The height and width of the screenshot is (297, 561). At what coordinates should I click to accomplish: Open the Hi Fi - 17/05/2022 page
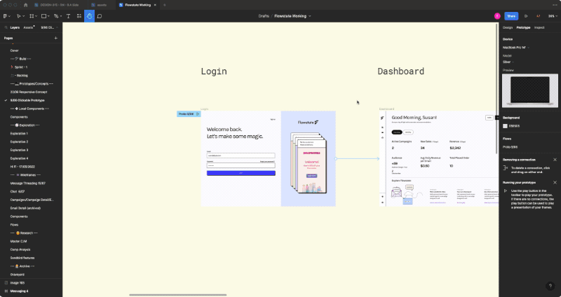pyautogui.click(x=23, y=167)
